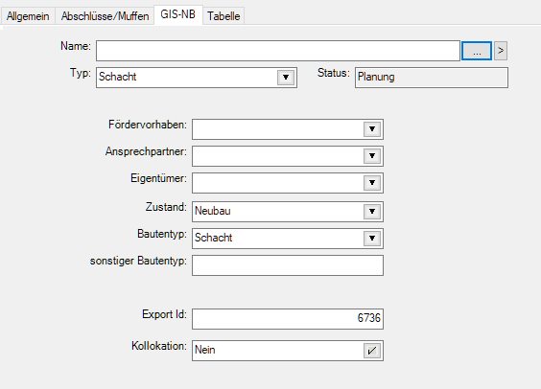This screenshot has width=541, height=389.
Task: Click into the Name text field
Action: 278,51
